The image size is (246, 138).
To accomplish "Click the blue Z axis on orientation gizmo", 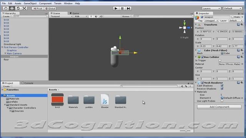I will (x=188, y=28).
